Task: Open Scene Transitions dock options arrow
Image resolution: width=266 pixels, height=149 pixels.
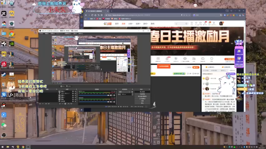Action: pos(132,89)
